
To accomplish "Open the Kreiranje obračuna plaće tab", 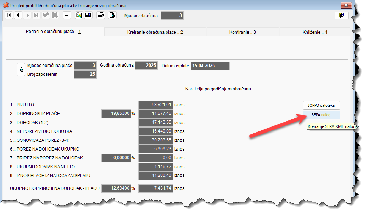I will coord(155,32).
